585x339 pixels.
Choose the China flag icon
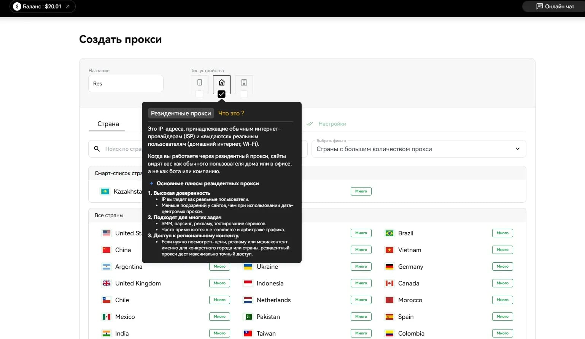click(107, 250)
